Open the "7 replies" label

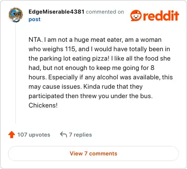[x=80, y=135]
